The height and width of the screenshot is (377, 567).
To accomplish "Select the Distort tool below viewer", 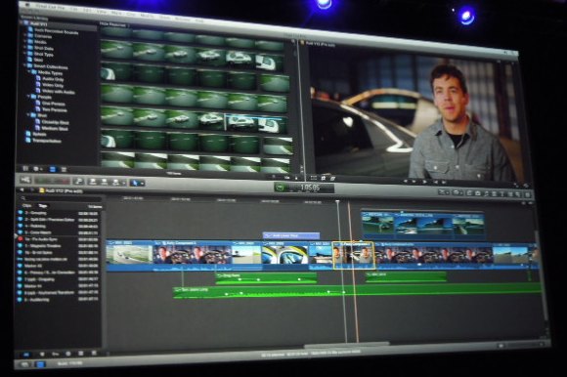I will (x=332, y=178).
